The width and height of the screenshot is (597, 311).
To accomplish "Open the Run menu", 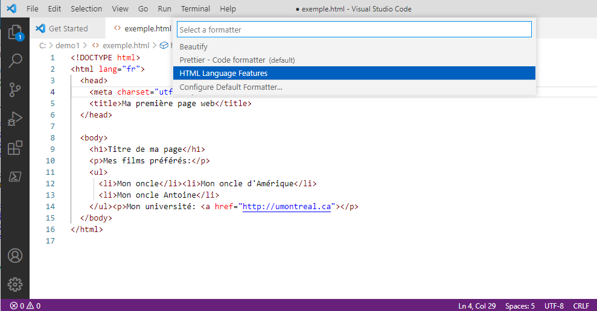I will 164,9.
